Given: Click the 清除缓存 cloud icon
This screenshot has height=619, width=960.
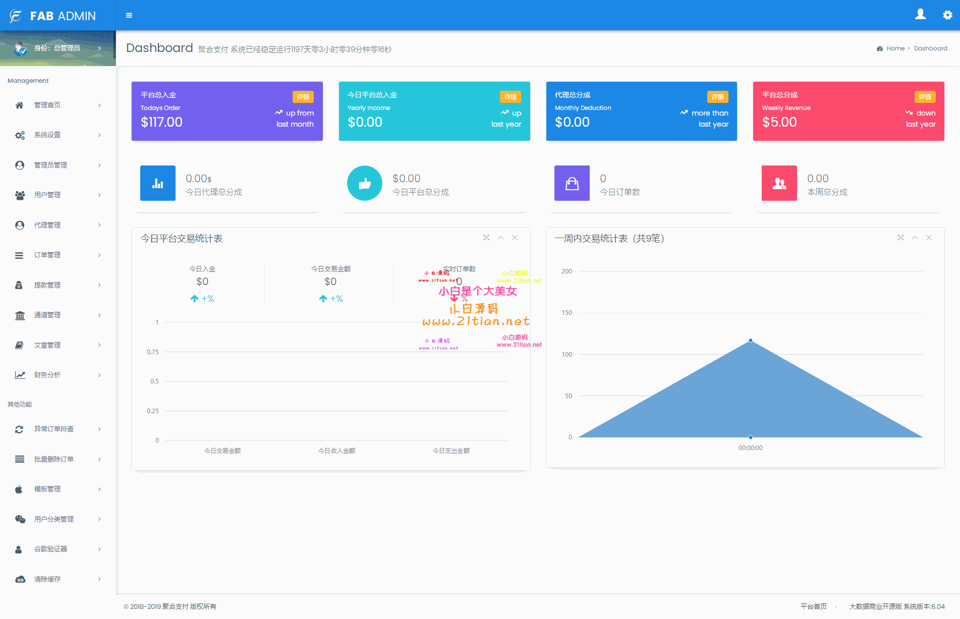Looking at the screenshot, I should tap(20, 579).
